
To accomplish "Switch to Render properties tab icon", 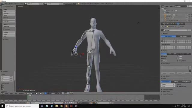I will (x=166, y=23).
